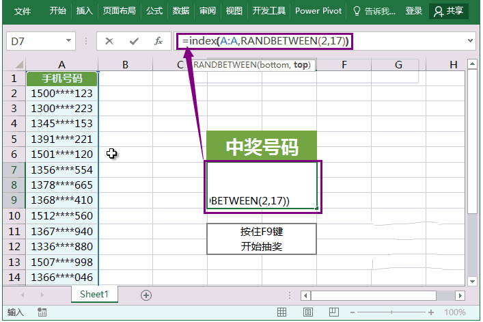Click cell with 1345****153
483x322 pixels.
pyautogui.click(x=61, y=124)
